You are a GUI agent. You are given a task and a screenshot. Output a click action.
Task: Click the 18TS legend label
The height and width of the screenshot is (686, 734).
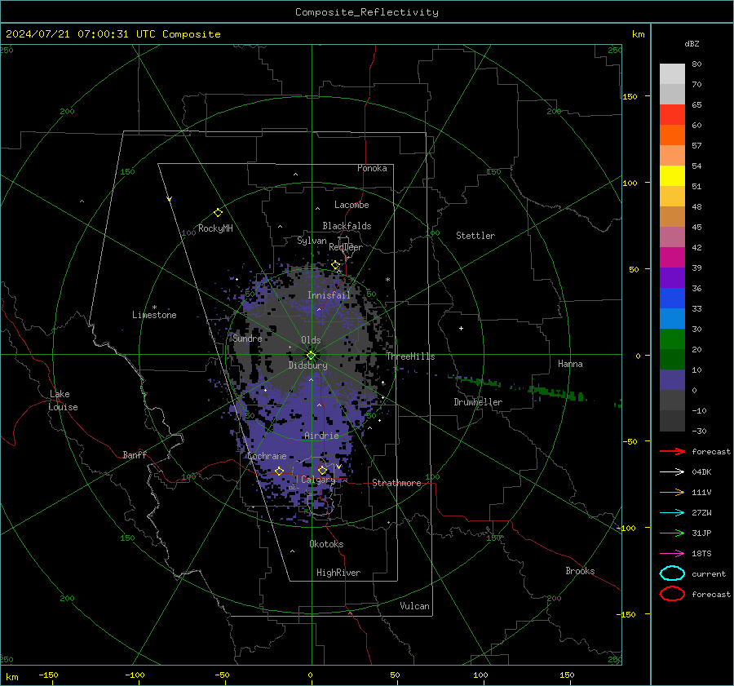(x=701, y=554)
